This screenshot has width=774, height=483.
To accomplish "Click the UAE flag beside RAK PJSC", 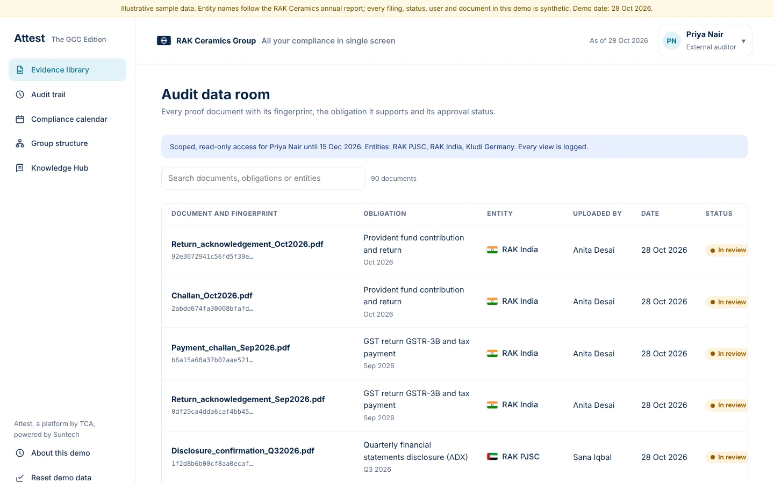I will (492, 457).
